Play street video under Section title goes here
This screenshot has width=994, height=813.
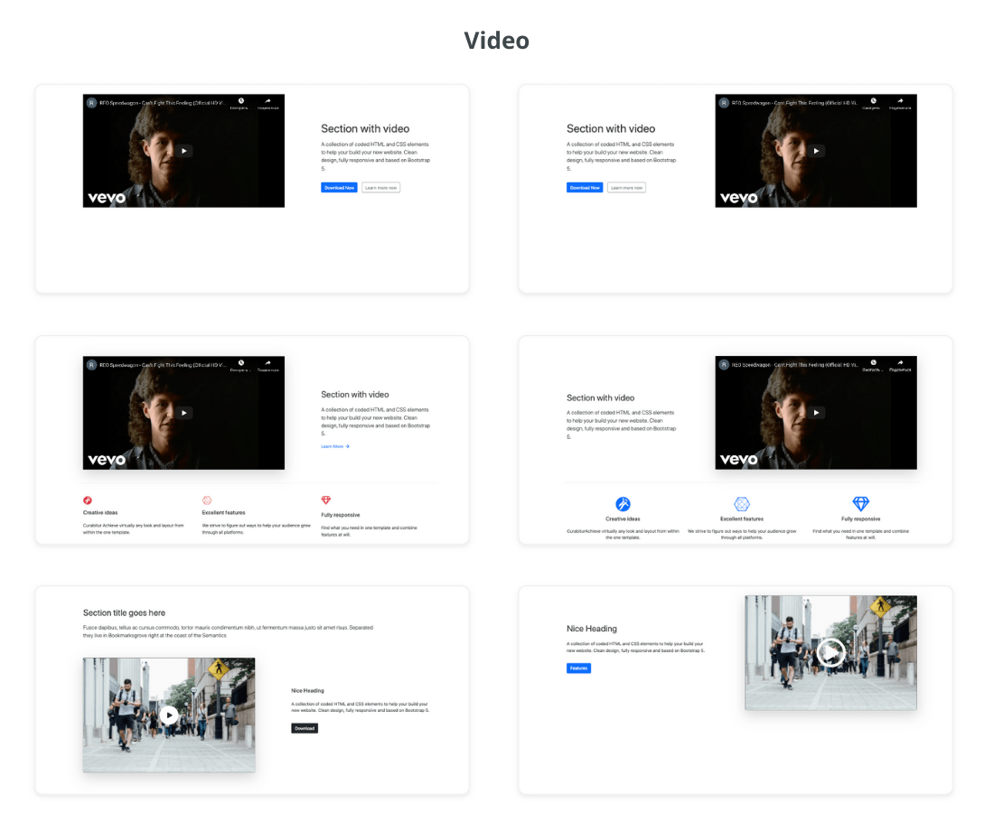tap(169, 715)
